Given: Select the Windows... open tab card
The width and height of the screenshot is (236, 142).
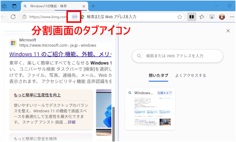Looking at the screenshot, I should click(x=150, y=109).
